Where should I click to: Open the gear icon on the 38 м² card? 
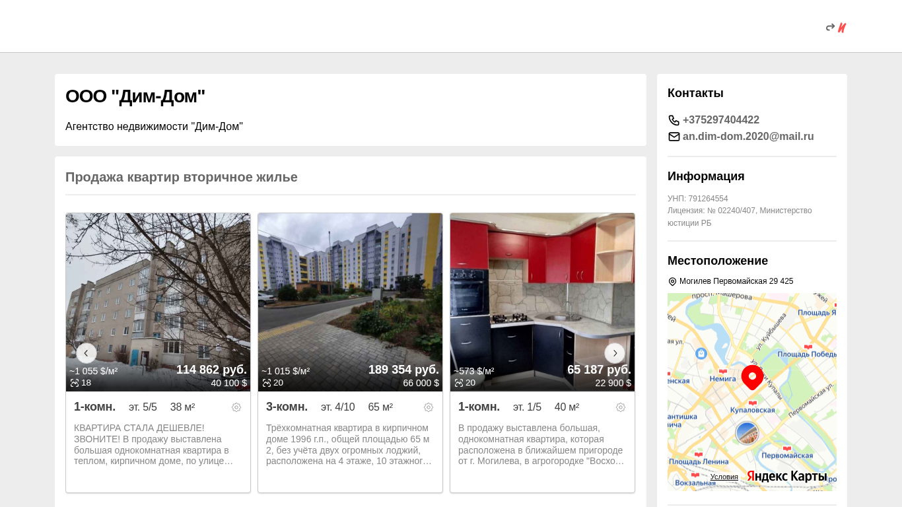pyautogui.click(x=236, y=407)
